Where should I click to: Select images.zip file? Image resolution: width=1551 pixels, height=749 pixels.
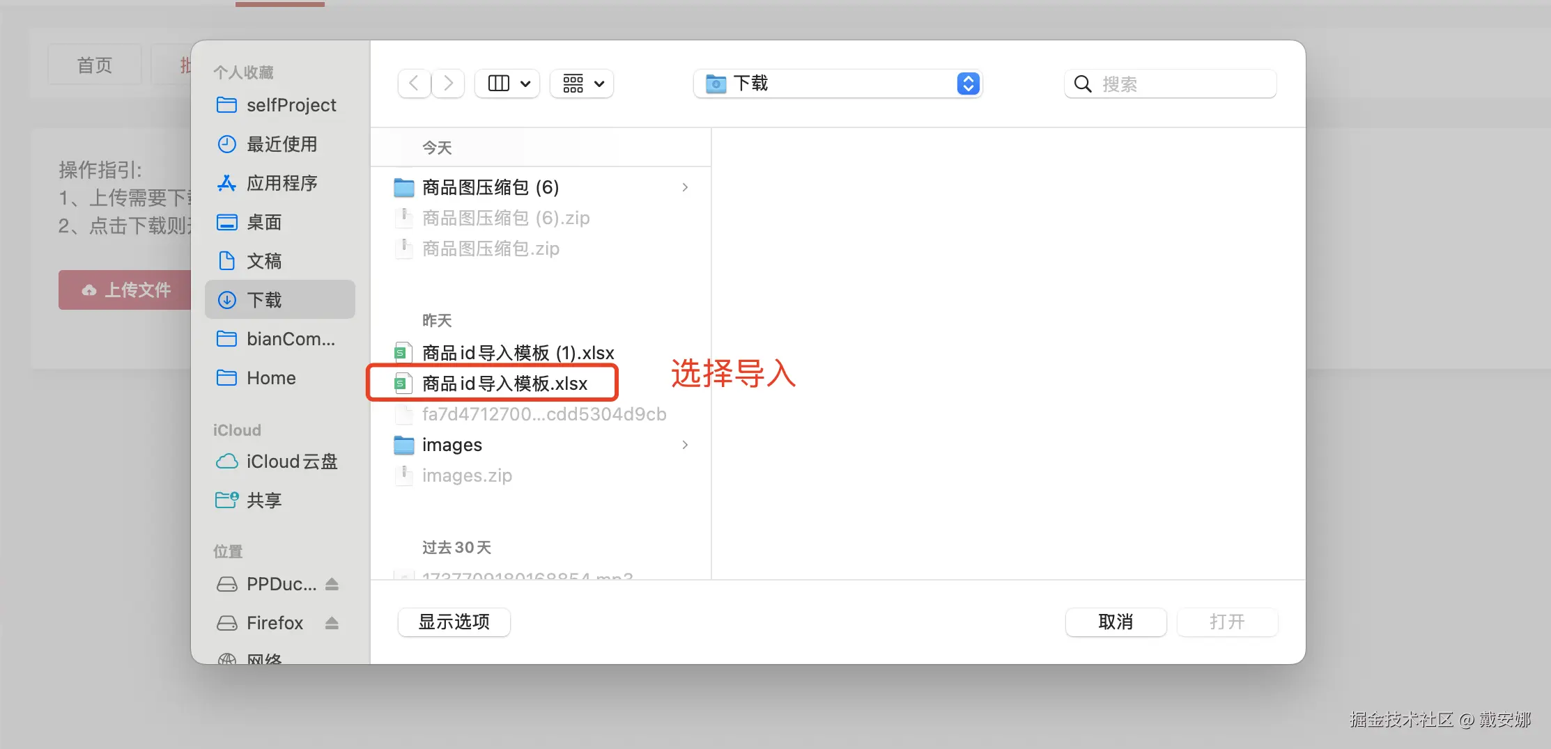coord(541,475)
